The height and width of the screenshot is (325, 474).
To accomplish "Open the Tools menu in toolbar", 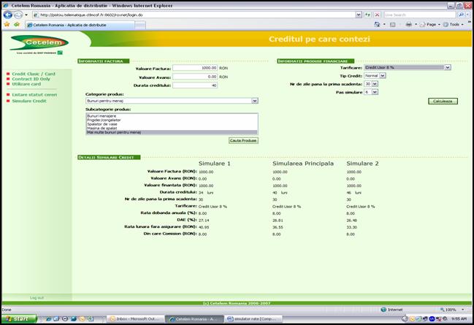I will click(454, 24).
